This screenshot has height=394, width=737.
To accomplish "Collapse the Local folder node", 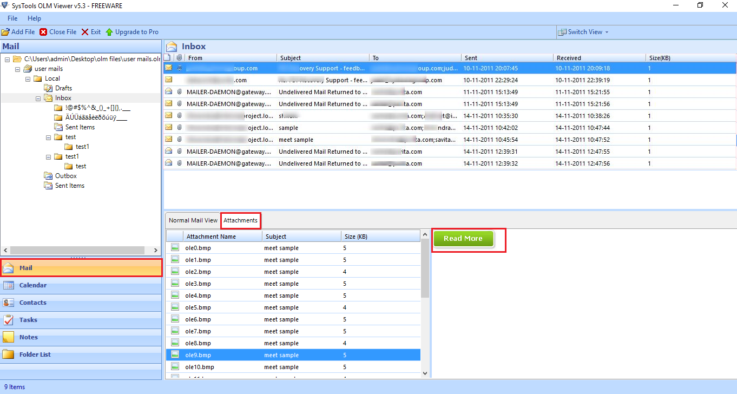I will [28, 78].
